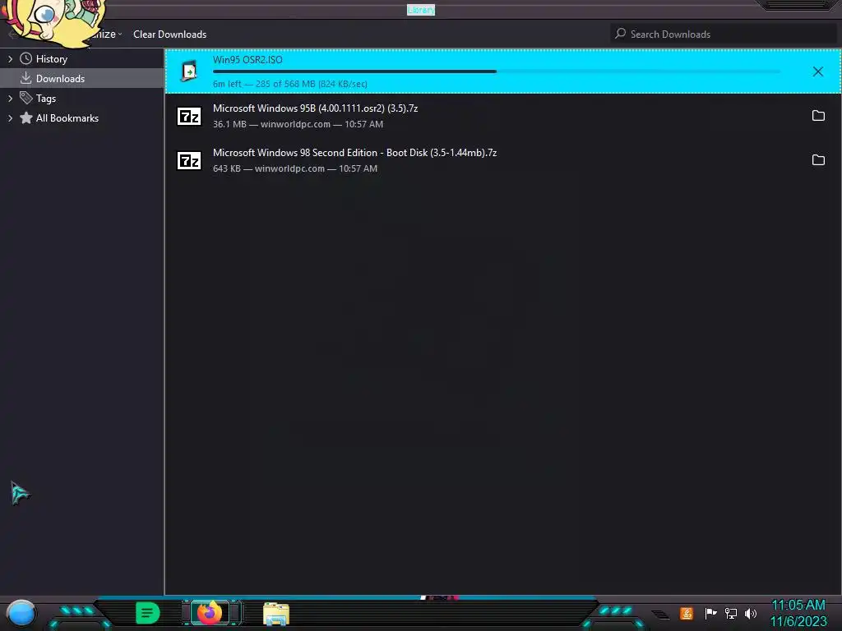Open Action Center flag tray icon
The height and width of the screenshot is (631, 842).
710,613
